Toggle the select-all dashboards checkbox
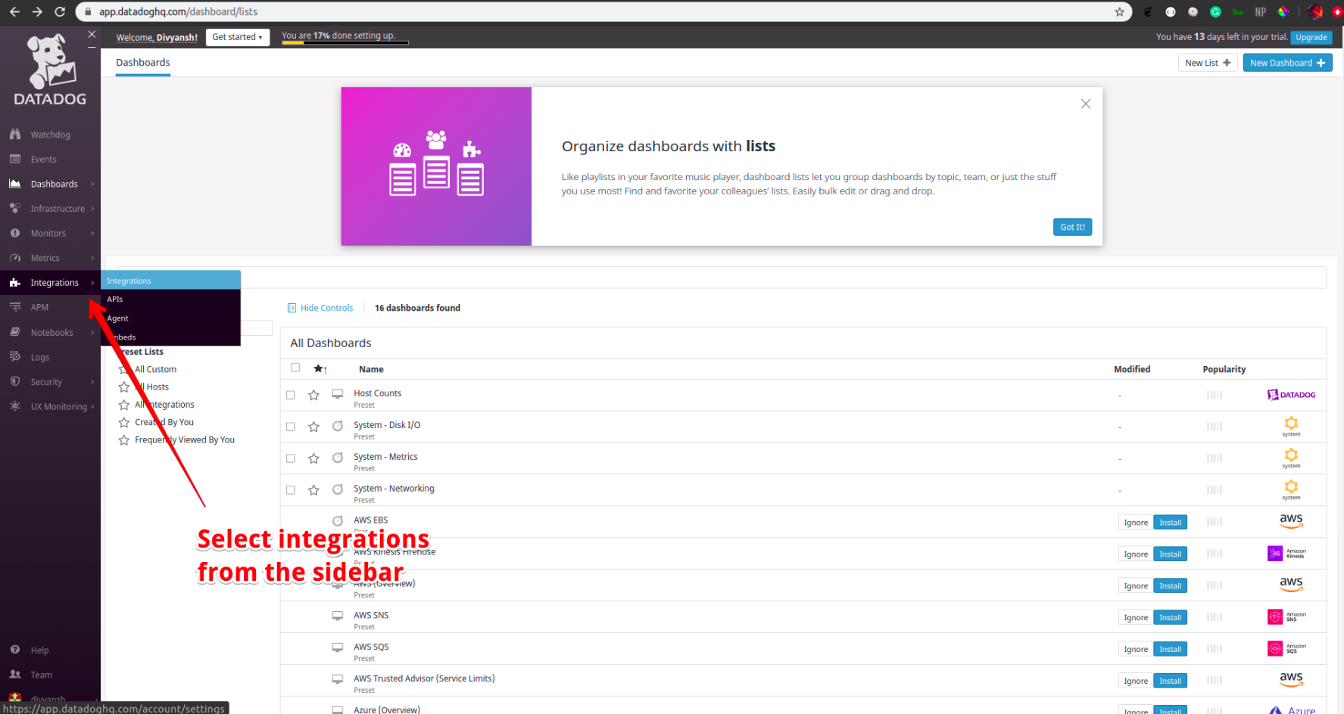The width and height of the screenshot is (1344, 714). (x=295, y=368)
